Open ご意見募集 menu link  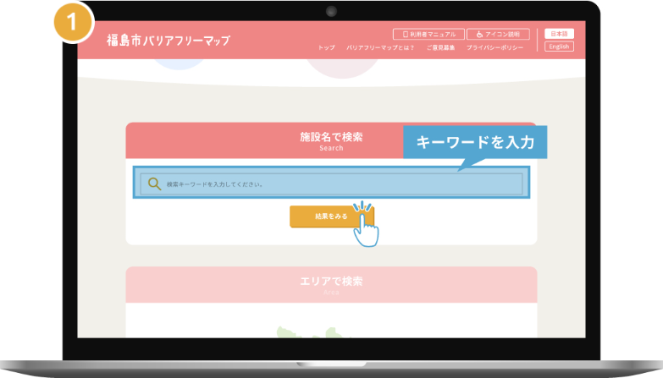pyautogui.click(x=440, y=47)
